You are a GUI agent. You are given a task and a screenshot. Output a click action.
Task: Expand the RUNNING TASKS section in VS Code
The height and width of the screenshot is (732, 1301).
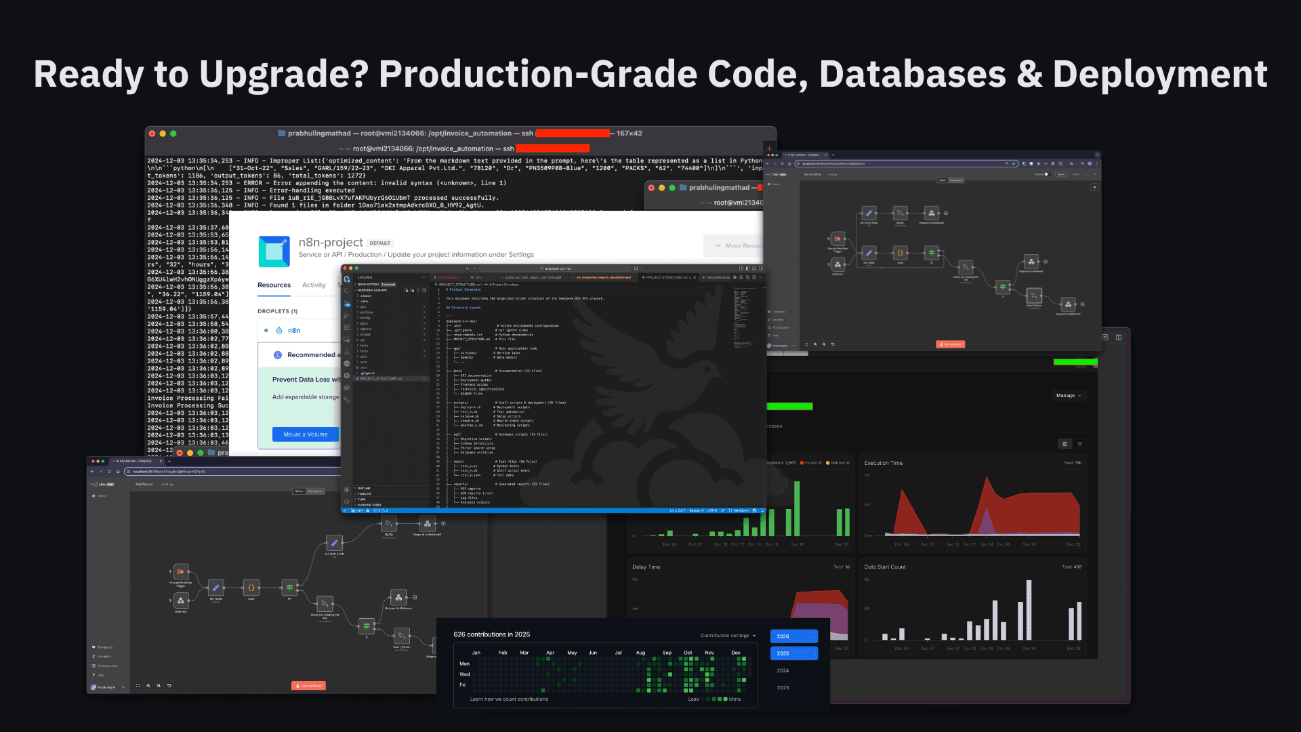[391, 505]
